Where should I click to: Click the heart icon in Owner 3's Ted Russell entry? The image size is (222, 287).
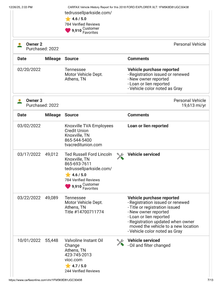click(68, 187)
